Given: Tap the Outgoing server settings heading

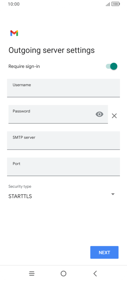Looking at the screenshot, I should (x=52, y=50).
